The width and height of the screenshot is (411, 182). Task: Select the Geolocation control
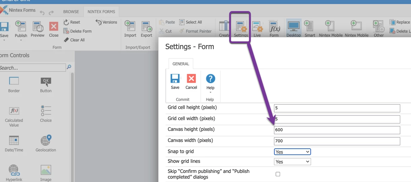pos(46,143)
